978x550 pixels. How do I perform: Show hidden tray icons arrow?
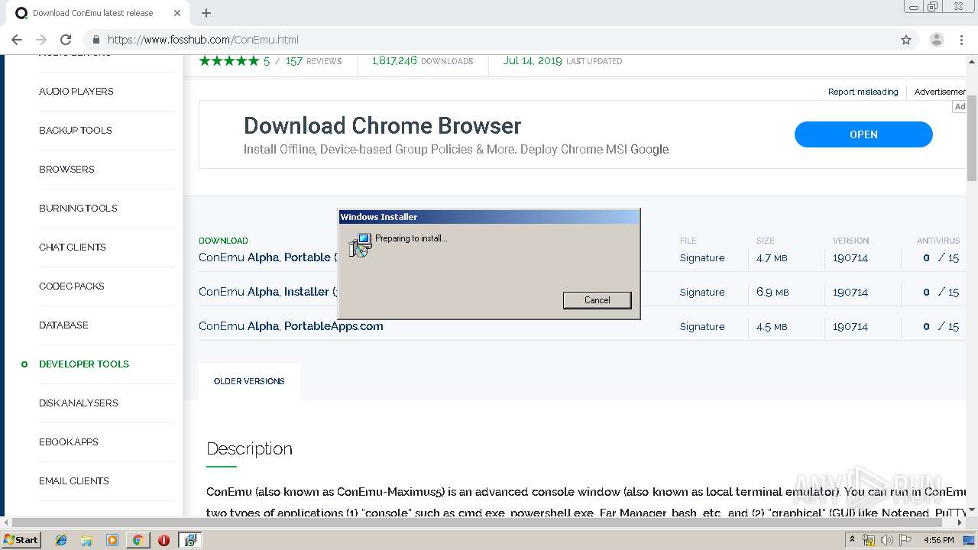[x=852, y=540]
